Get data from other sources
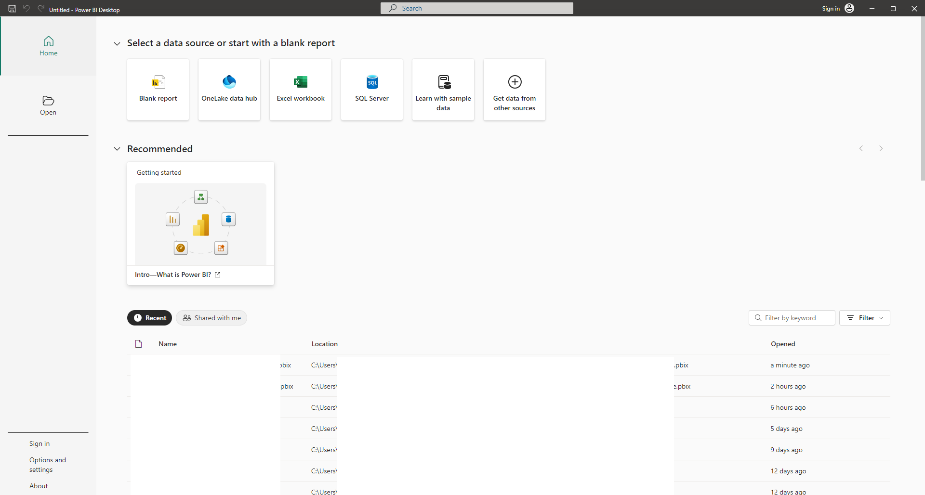 (514, 89)
